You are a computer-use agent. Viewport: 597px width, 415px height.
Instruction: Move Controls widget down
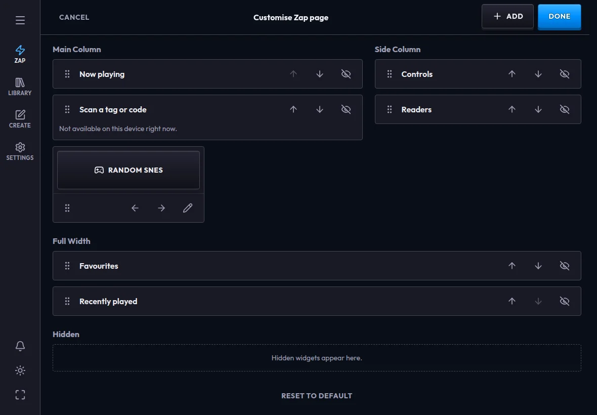(x=538, y=74)
